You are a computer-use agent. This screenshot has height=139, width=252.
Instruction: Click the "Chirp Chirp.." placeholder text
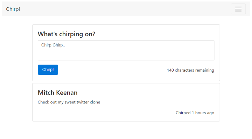click(53, 45)
